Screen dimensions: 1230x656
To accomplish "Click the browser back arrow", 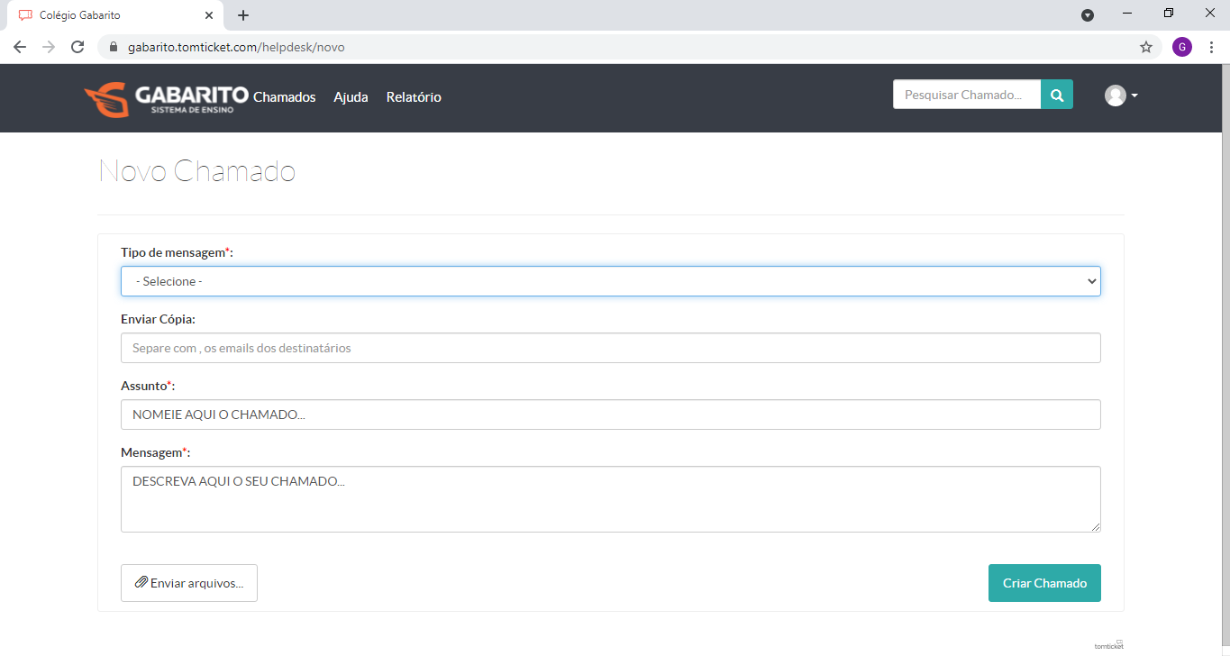I will click(20, 47).
